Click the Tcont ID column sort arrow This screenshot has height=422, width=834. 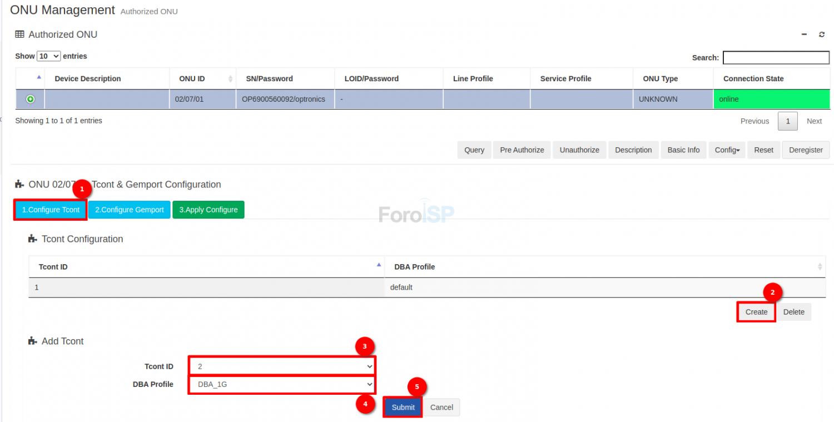379,266
